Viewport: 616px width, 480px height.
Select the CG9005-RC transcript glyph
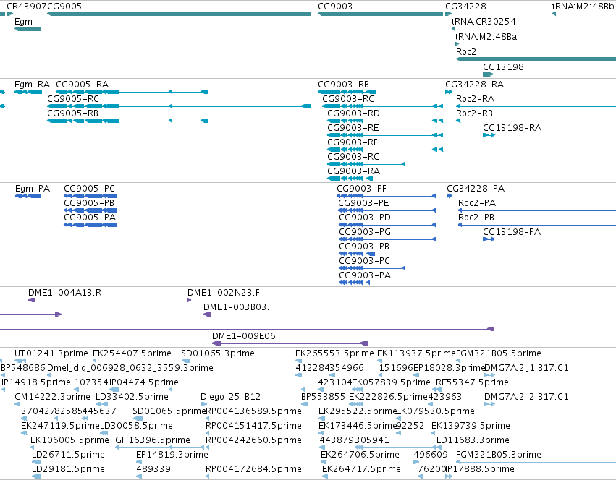(179, 106)
